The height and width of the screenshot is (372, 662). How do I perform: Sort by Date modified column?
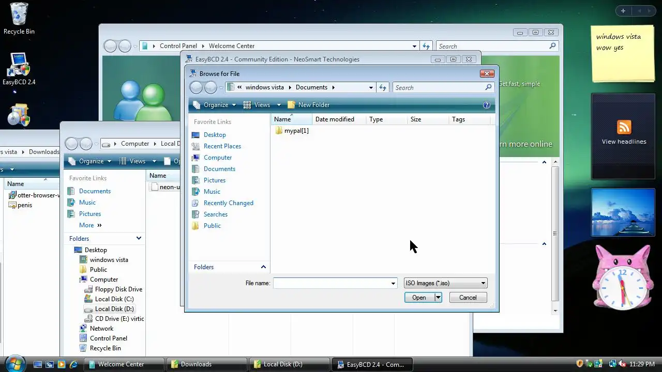click(339, 119)
